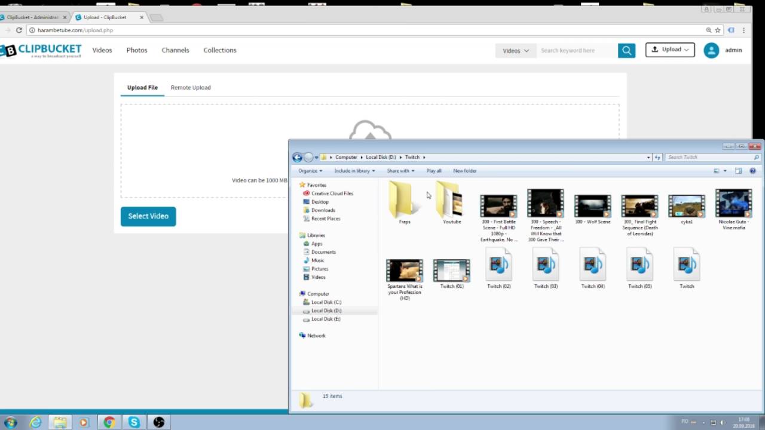Open the Upload dropdown button in header
The width and height of the screenshot is (765, 430).
670,50
